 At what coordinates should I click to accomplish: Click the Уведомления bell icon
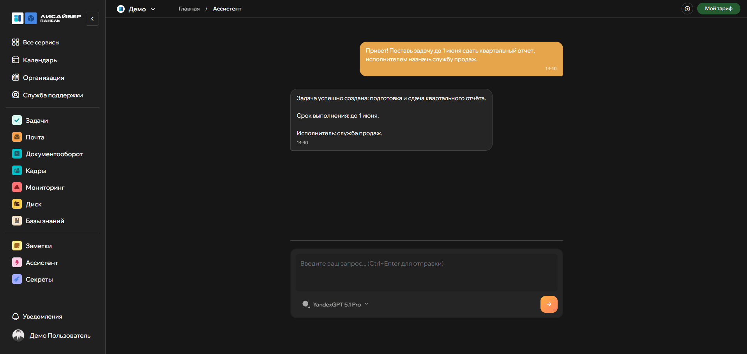tap(16, 317)
